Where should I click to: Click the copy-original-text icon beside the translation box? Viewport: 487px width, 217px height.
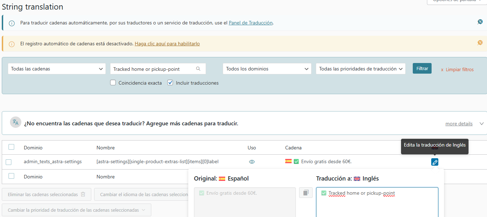[x=305, y=193]
